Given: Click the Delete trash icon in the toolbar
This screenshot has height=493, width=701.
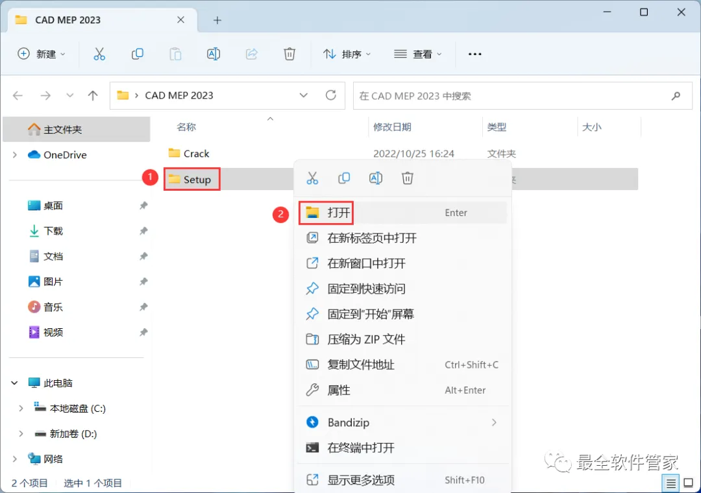Looking at the screenshot, I should [289, 54].
